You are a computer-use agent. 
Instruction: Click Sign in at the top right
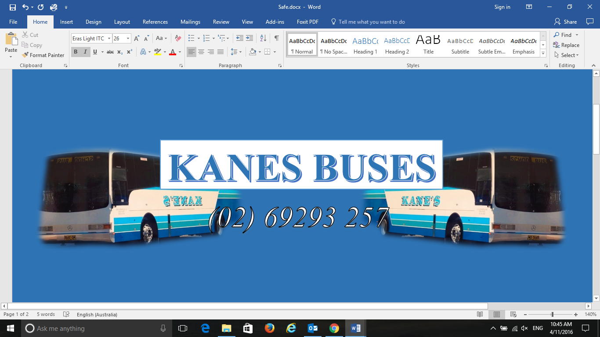502,7
